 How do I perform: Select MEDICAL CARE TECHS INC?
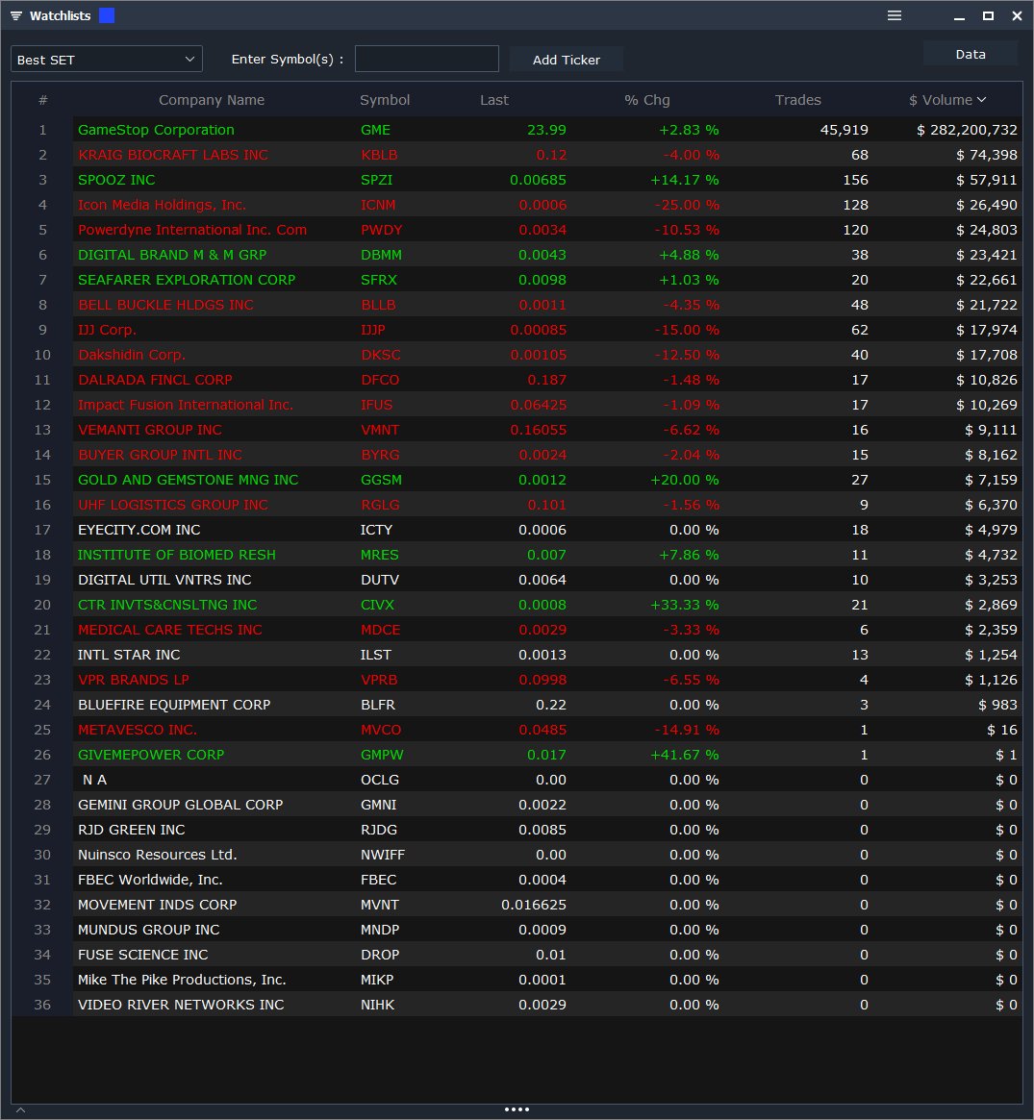pyautogui.click(x=170, y=630)
